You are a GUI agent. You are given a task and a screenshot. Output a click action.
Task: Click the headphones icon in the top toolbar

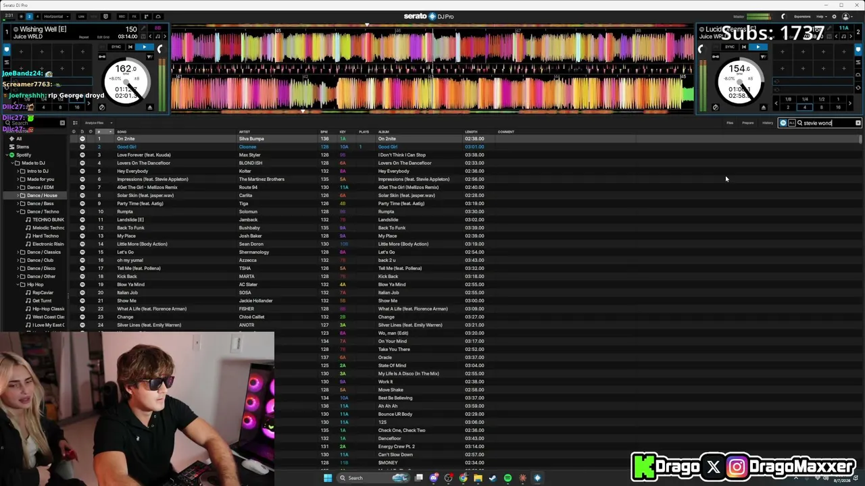(x=157, y=16)
